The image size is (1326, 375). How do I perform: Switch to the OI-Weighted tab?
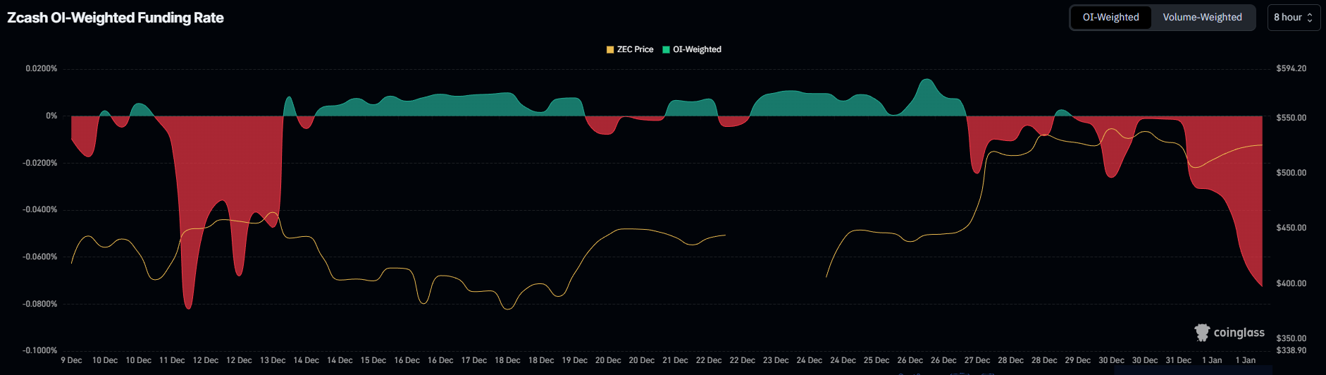pos(1110,18)
